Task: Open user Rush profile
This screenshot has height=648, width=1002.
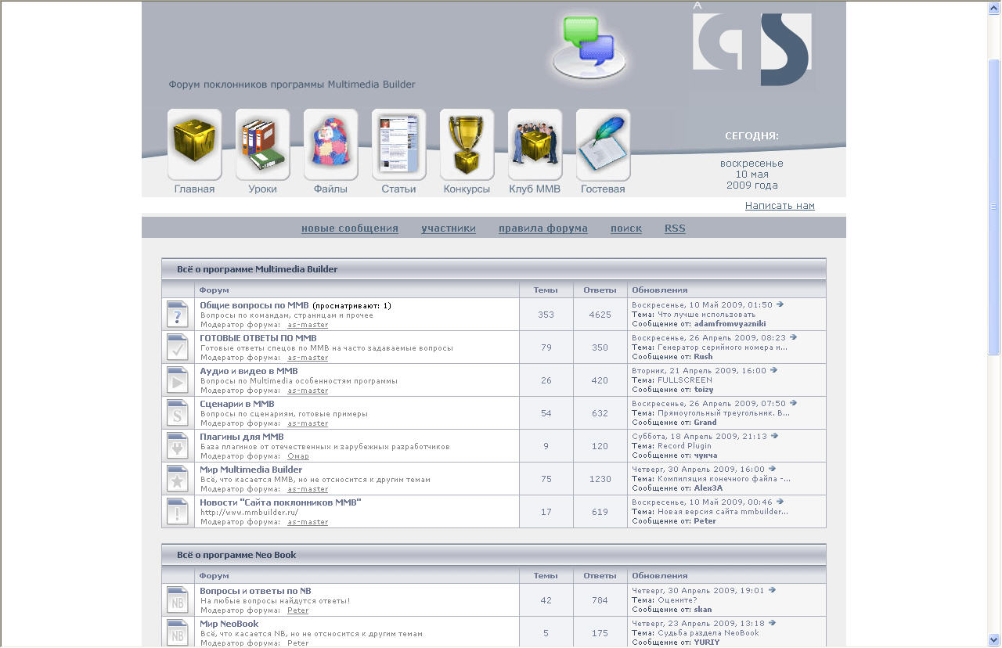Action: [703, 356]
